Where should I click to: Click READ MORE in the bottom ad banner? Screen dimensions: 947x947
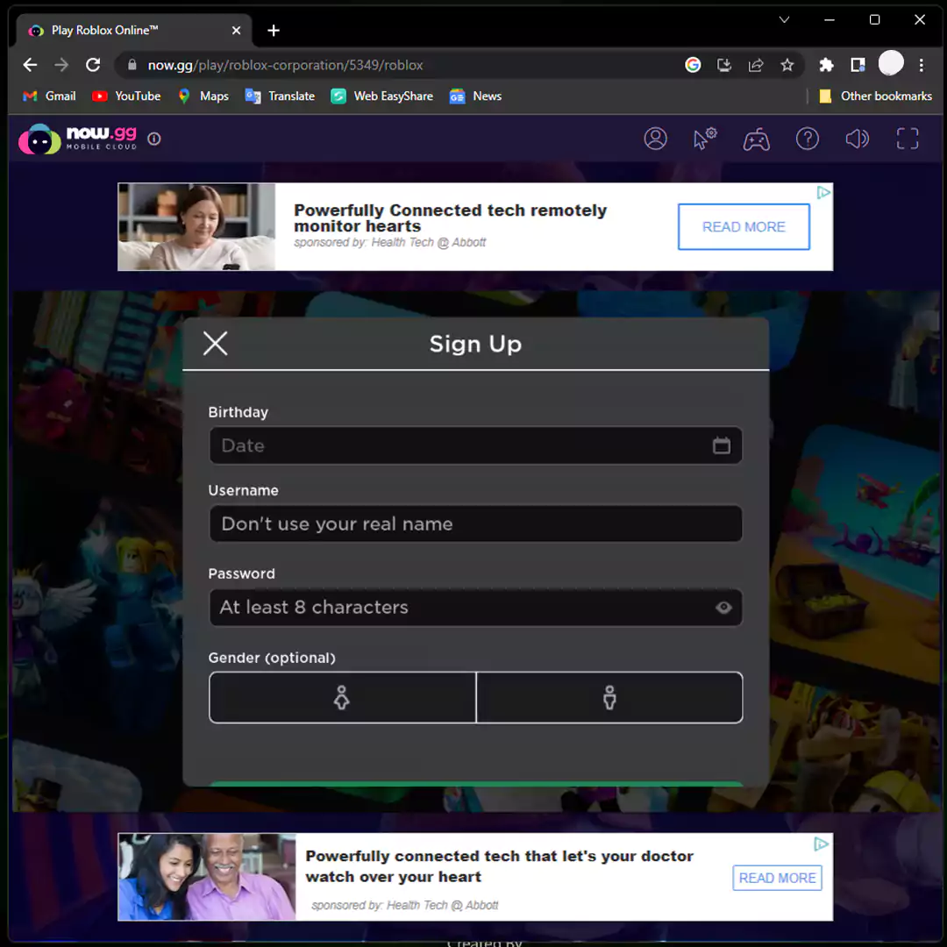777,878
